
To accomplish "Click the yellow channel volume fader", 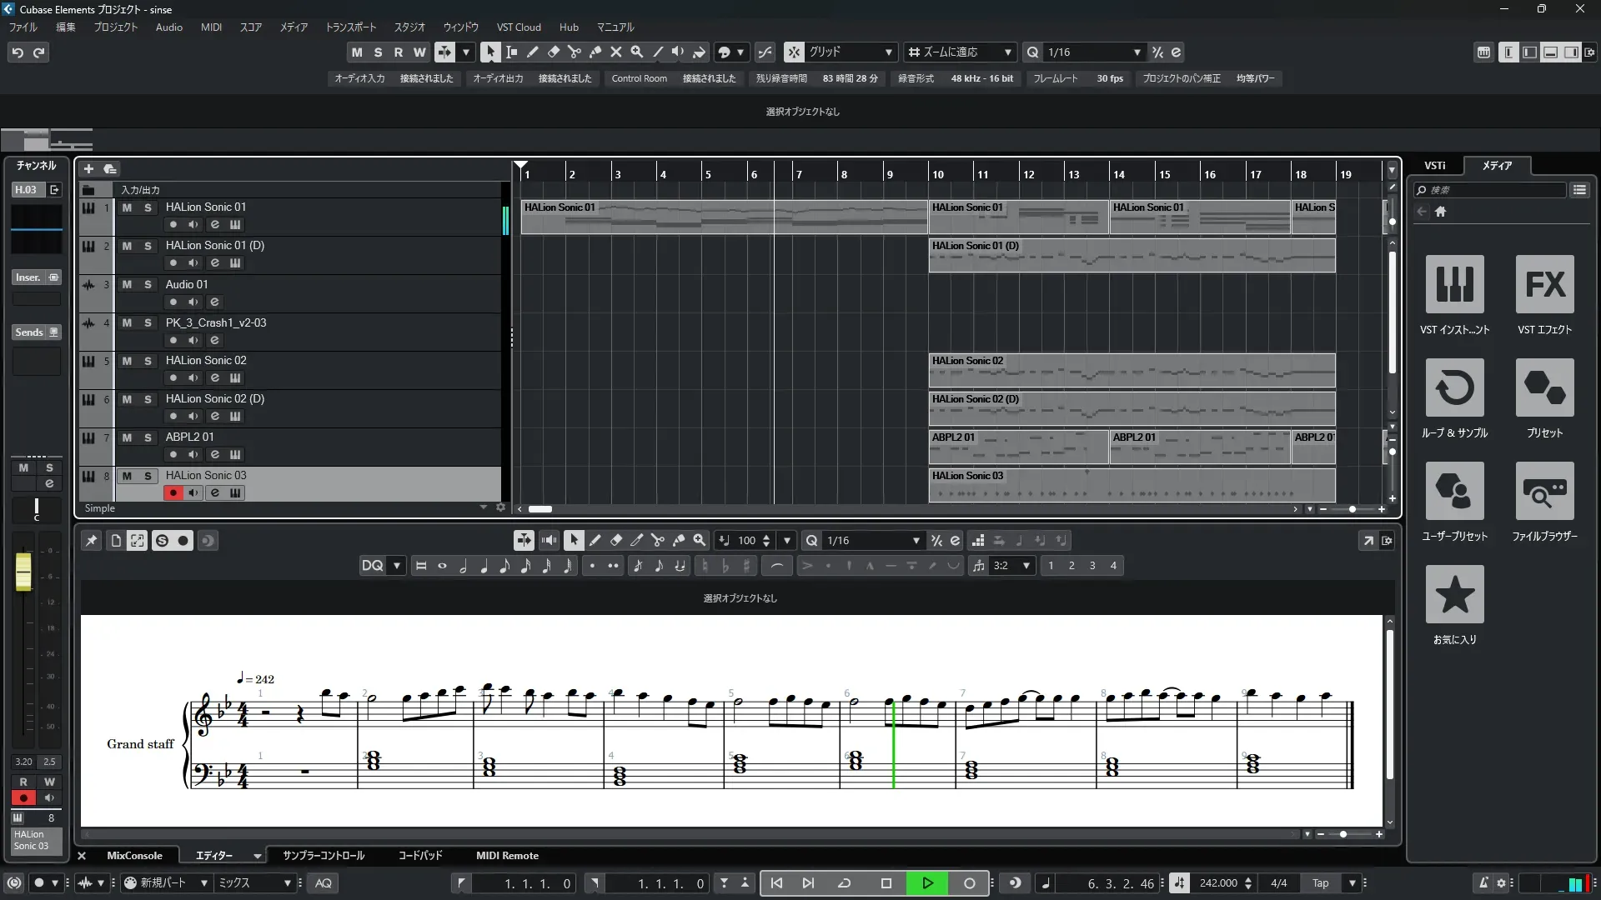I will pyautogui.click(x=23, y=572).
